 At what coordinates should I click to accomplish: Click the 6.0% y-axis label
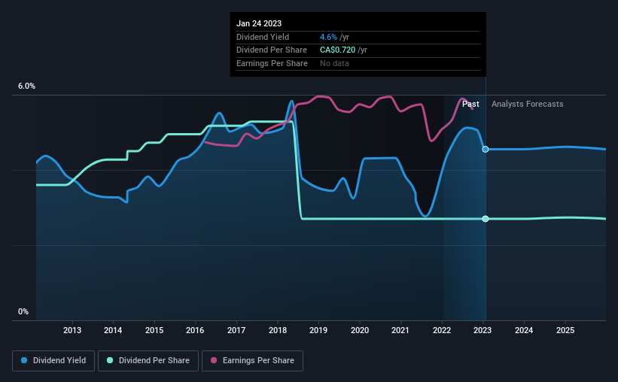pyautogui.click(x=27, y=86)
